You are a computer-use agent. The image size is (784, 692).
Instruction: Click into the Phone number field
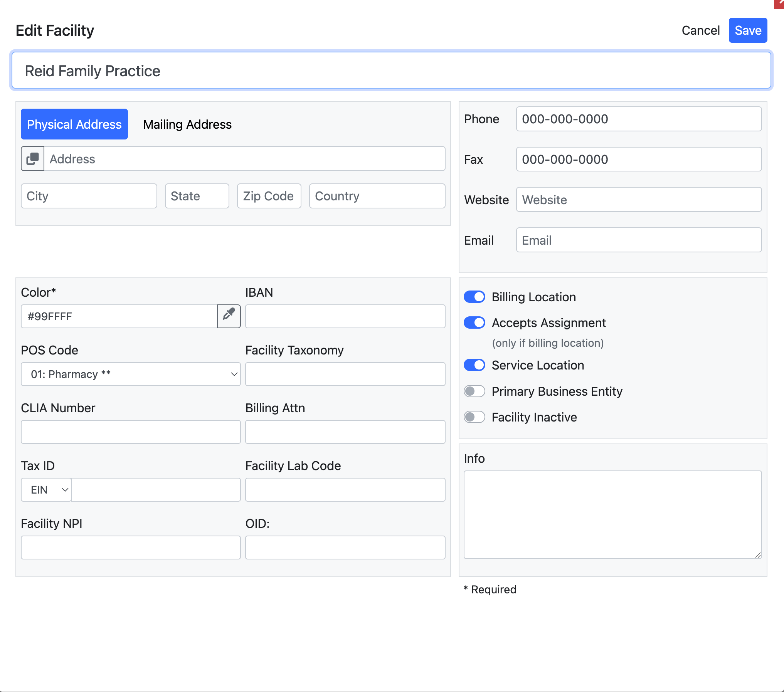point(638,119)
